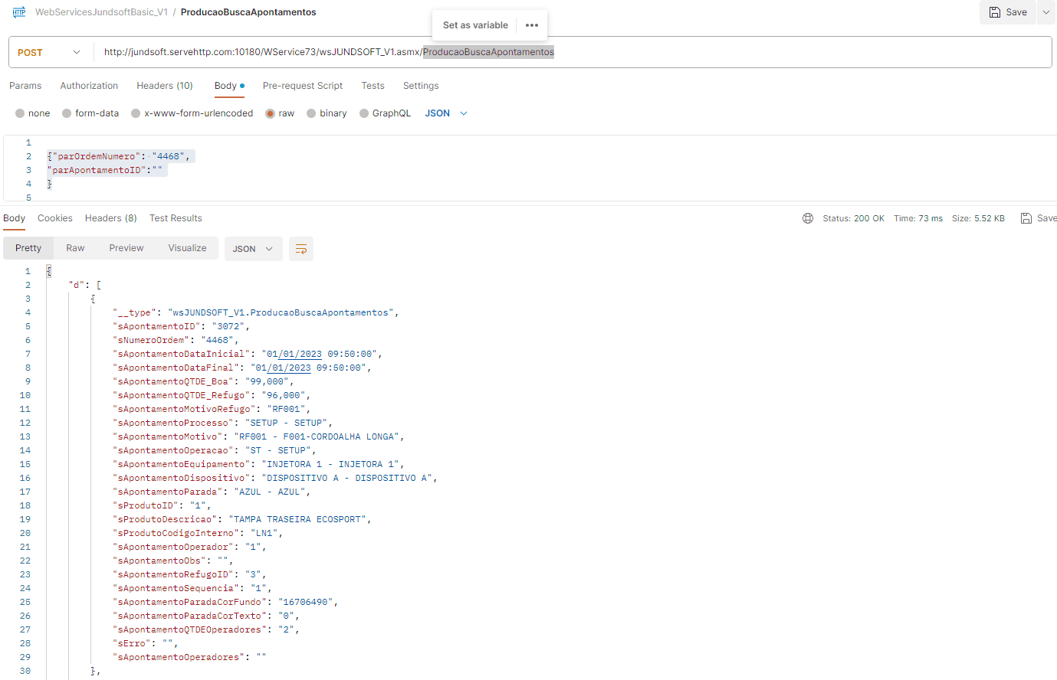
Task: Click Set as variable
Action: tap(475, 25)
